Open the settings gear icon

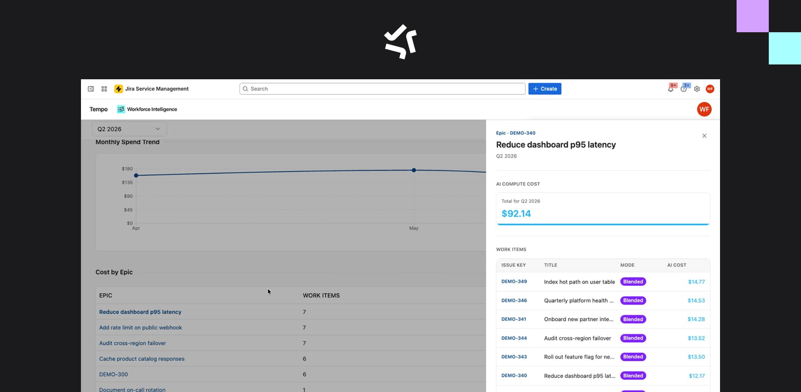point(697,89)
